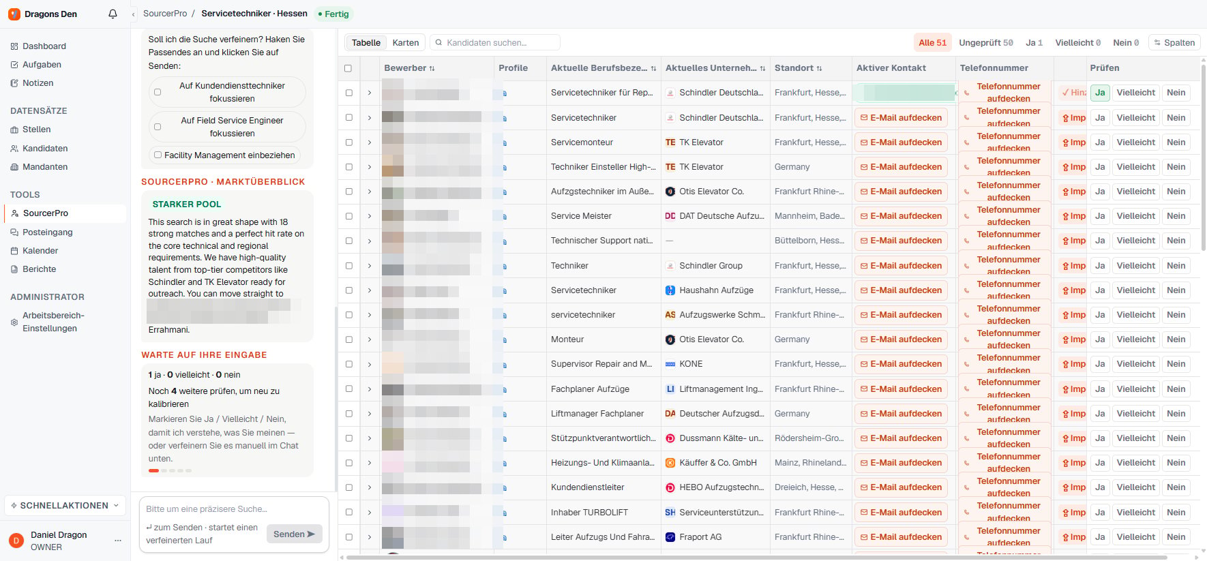The width and height of the screenshot is (1207, 561).
Task: Open the notifications bell
Action: pyautogui.click(x=113, y=14)
